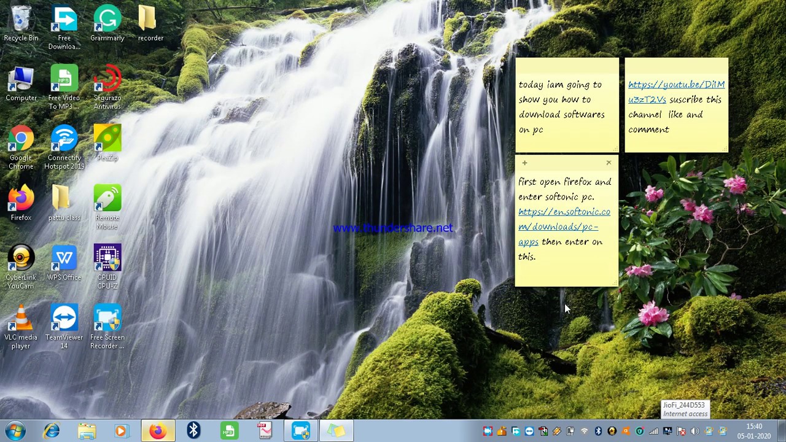
Task: Click the Wi-Fi tray icon
Action: coord(584,432)
